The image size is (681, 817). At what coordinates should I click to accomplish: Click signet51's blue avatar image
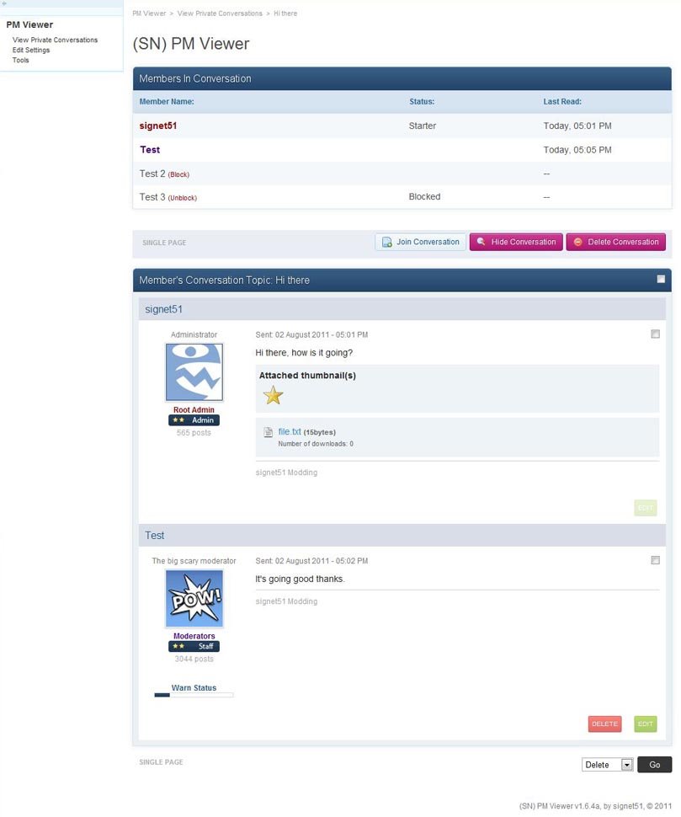(x=194, y=371)
